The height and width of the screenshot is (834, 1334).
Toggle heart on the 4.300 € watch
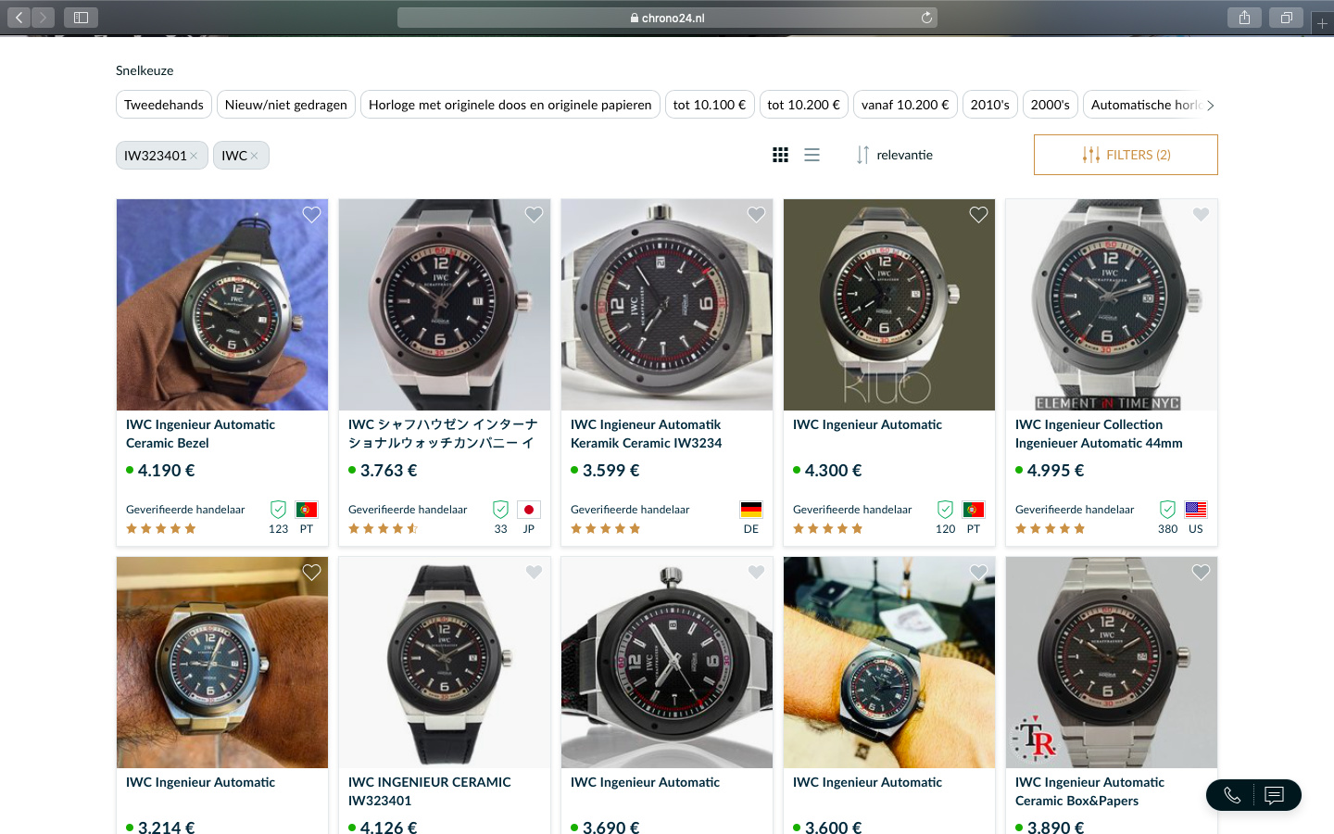coord(978,214)
